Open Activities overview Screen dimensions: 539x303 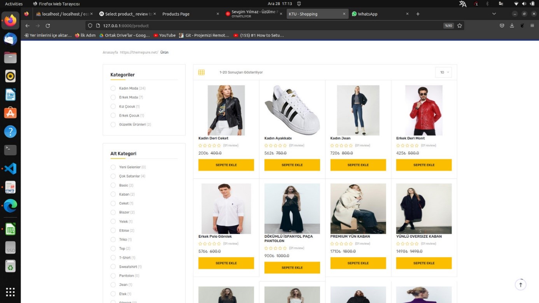point(14,3)
